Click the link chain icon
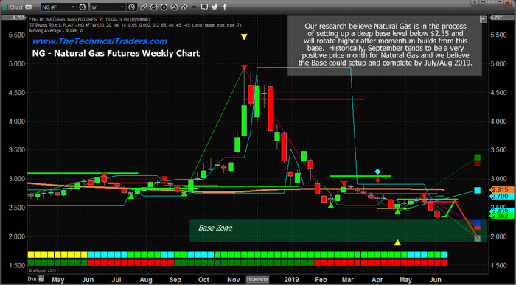 tap(184, 7)
